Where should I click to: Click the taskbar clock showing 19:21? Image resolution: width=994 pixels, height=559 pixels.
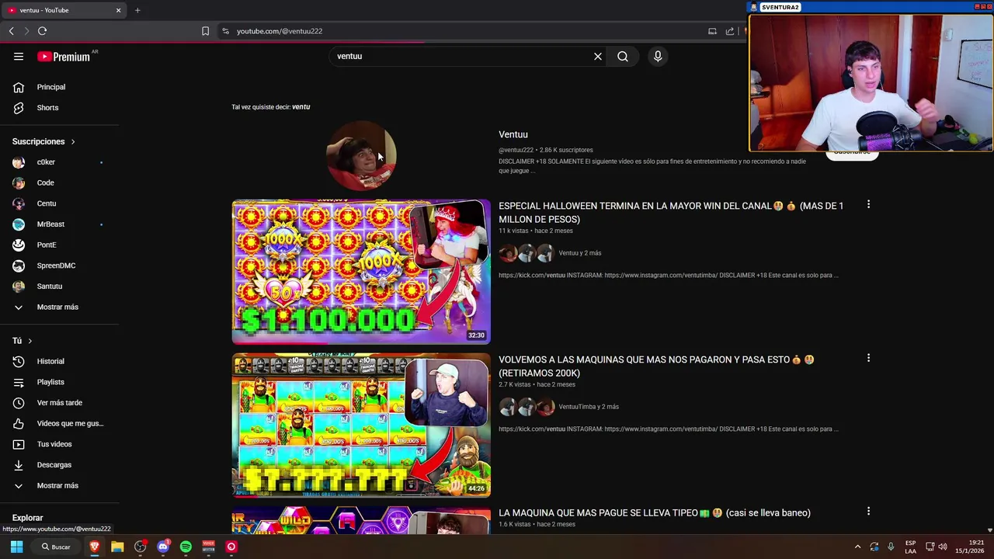pos(969,547)
